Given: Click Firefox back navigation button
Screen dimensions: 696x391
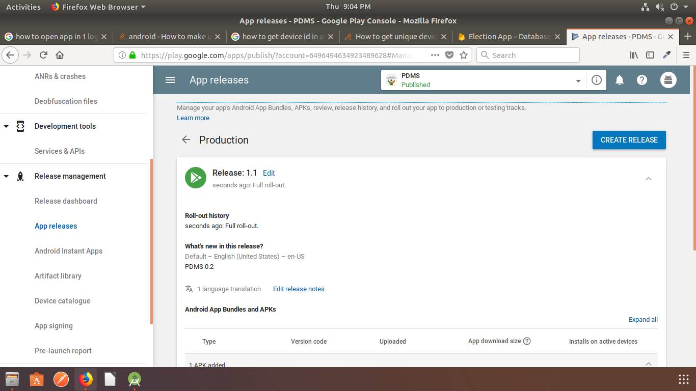Looking at the screenshot, I should point(11,55).
